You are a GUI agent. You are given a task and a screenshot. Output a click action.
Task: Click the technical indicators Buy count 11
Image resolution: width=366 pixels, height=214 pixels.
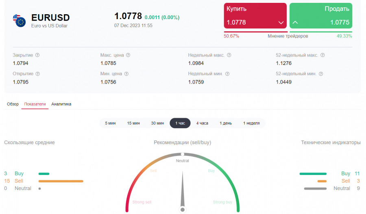point(357,173)
